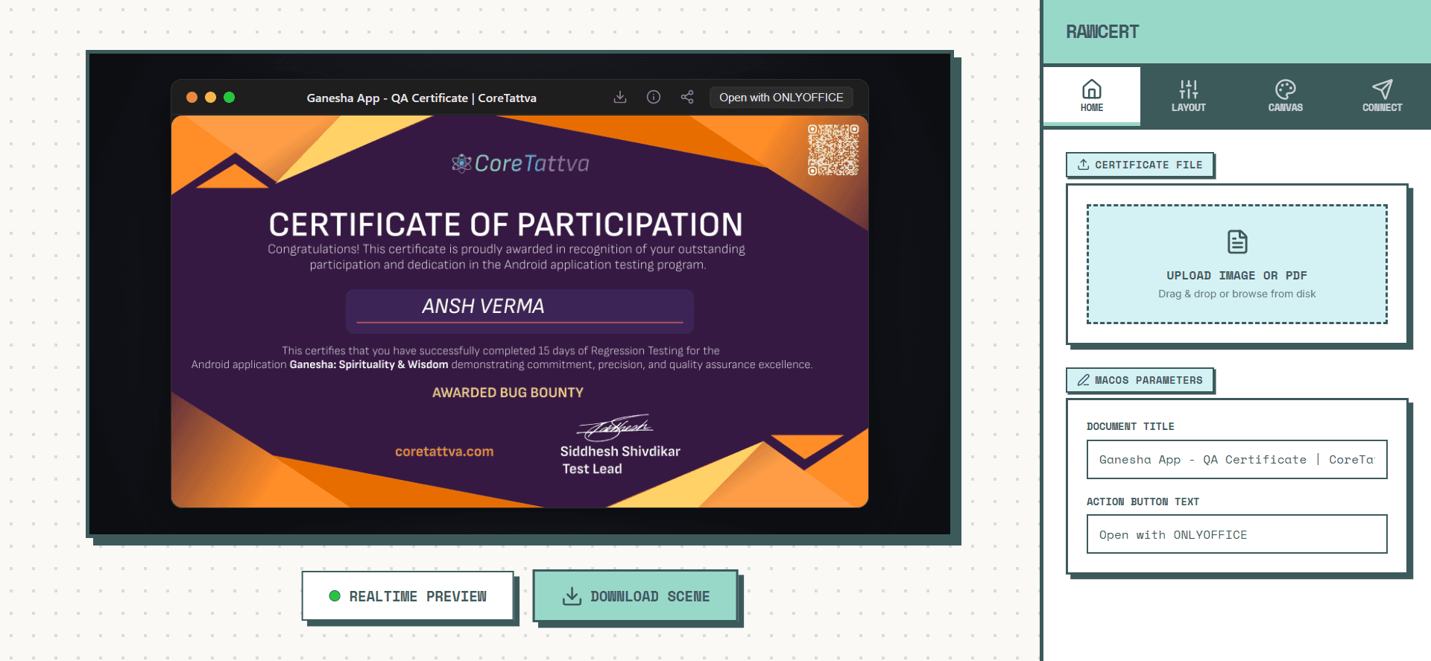Click the share icon in the preview title bar

pyautogui.click(x=687, y=97)
